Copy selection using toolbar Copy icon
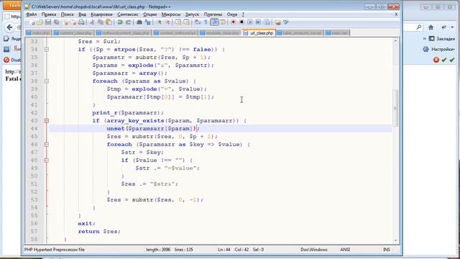 tap(101, 22)
